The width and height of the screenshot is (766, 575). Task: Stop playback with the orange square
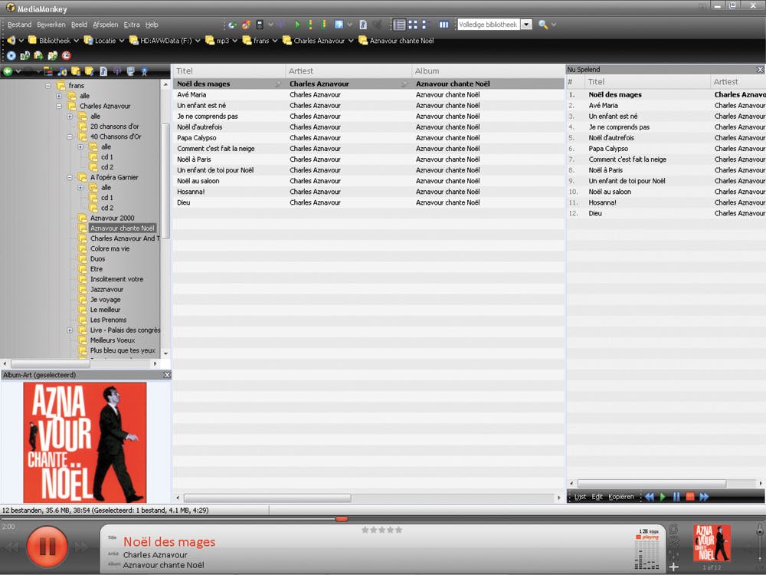pyautogui.click(x=690, y=497)
